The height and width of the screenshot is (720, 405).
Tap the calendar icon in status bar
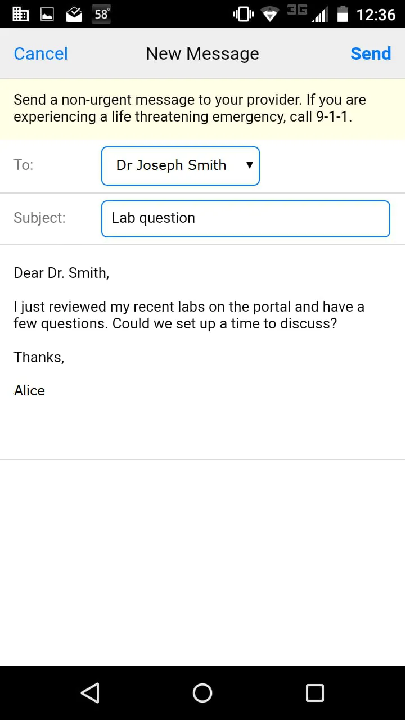point(20,14)
